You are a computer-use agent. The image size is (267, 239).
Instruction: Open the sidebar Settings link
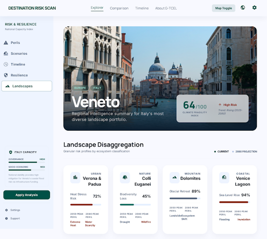(x=15, y=210)
